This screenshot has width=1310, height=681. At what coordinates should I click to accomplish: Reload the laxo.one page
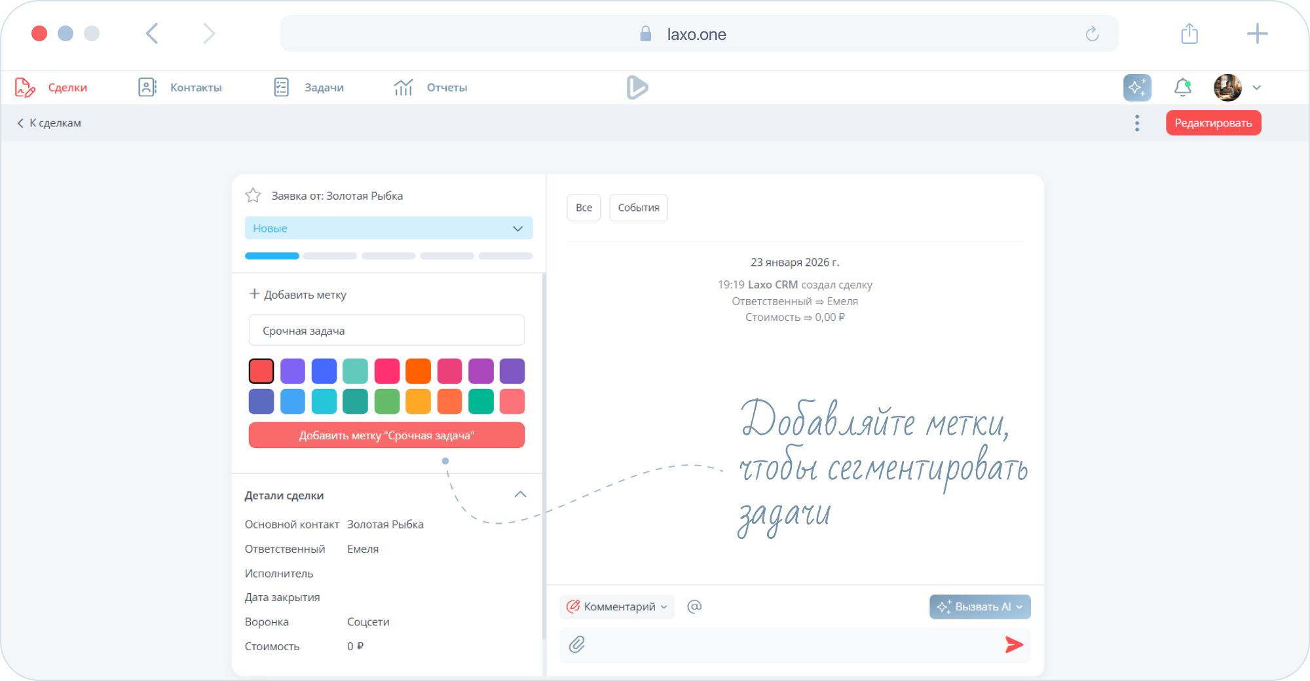click(x=1092, y=34)
